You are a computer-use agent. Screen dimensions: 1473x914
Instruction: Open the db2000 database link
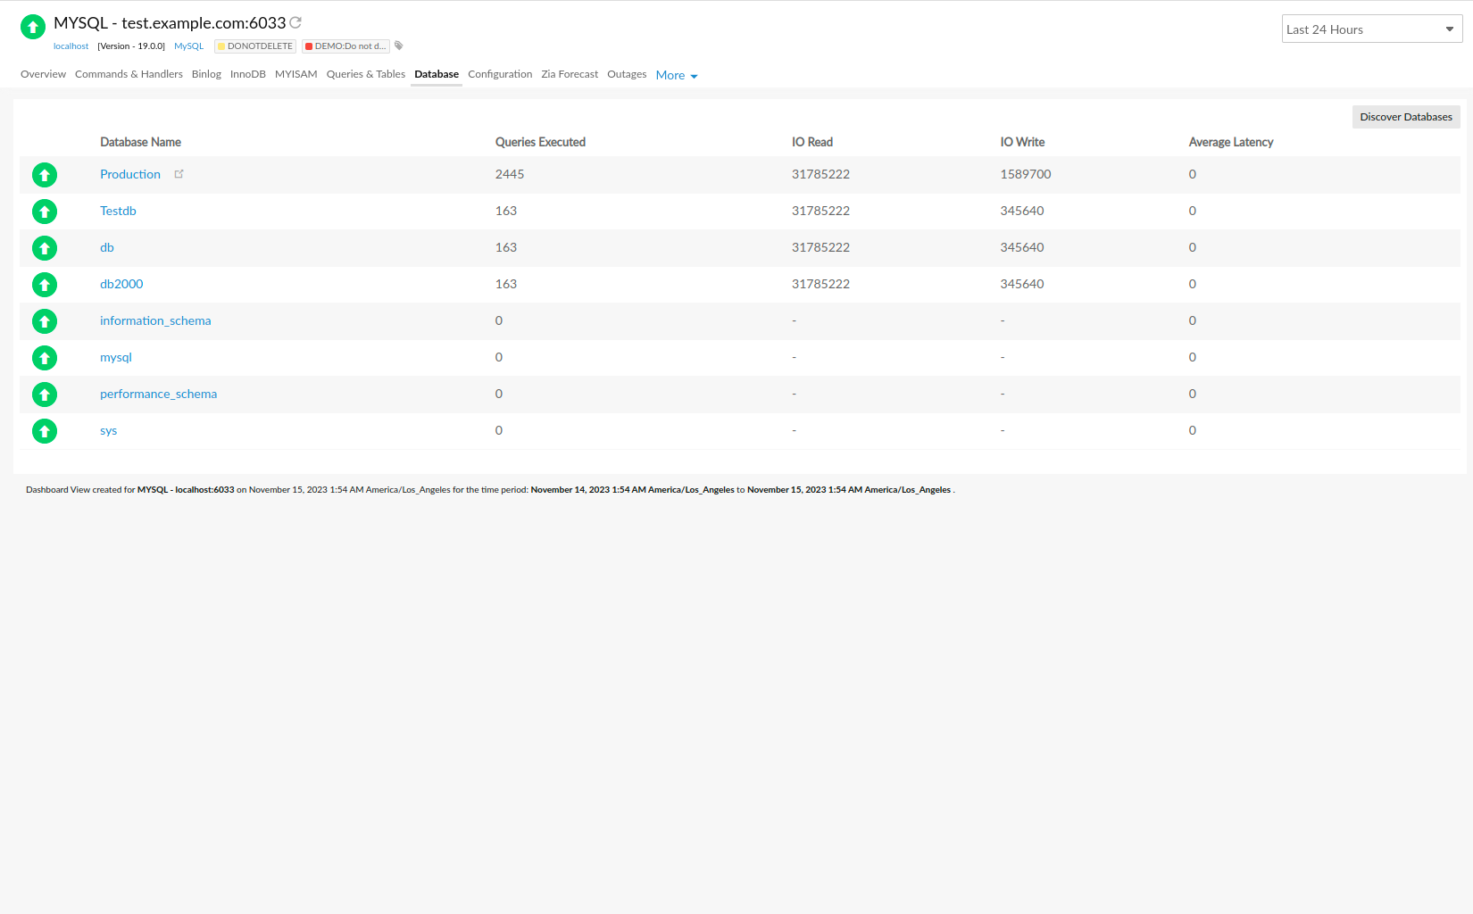click(121, 284)
